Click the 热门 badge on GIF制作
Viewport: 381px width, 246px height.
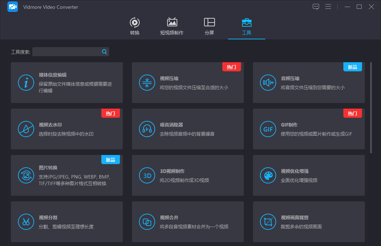coord(353,113)
